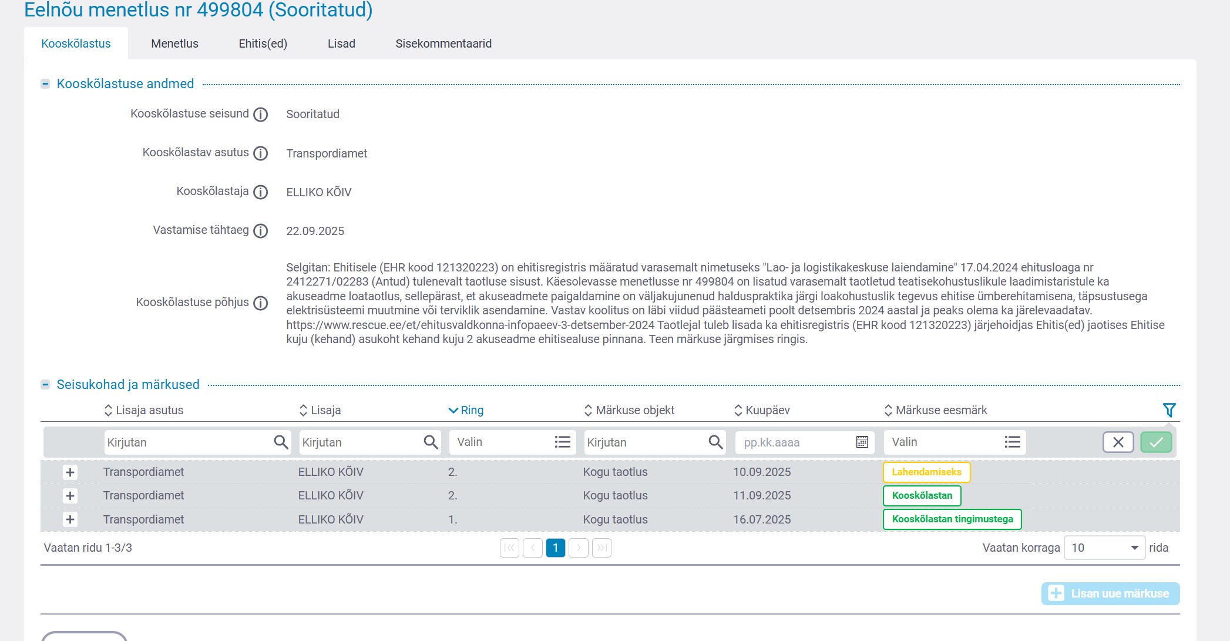Screen dimensions: 1230x641
Task: Click Kogu taotlus in 16.07.2025 row
Action: click(x=615, y=519)
